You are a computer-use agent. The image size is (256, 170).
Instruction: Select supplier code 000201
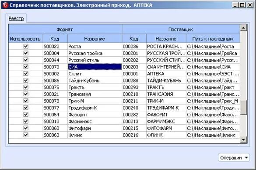134,53
